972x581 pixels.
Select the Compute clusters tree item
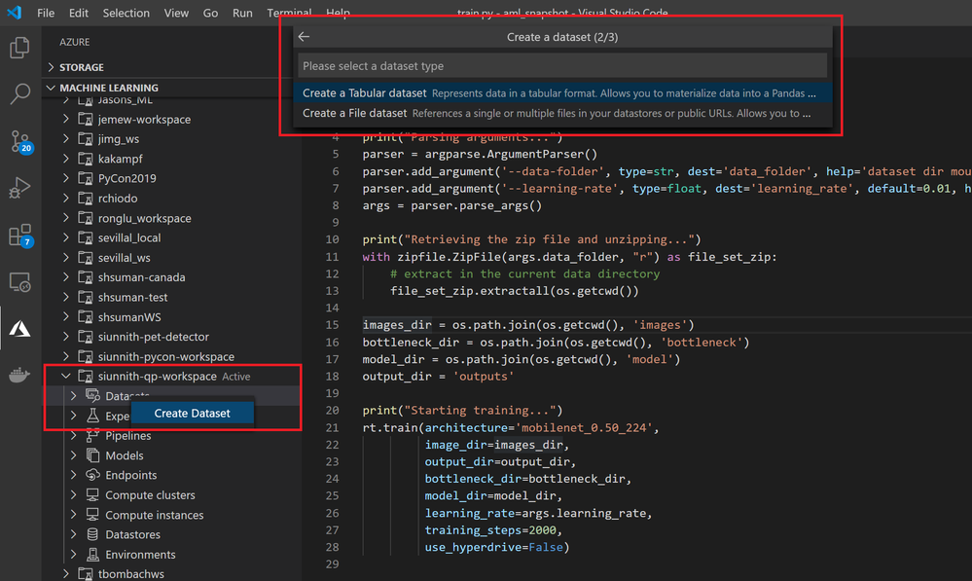pyautogui.click(x=150, y=495)
